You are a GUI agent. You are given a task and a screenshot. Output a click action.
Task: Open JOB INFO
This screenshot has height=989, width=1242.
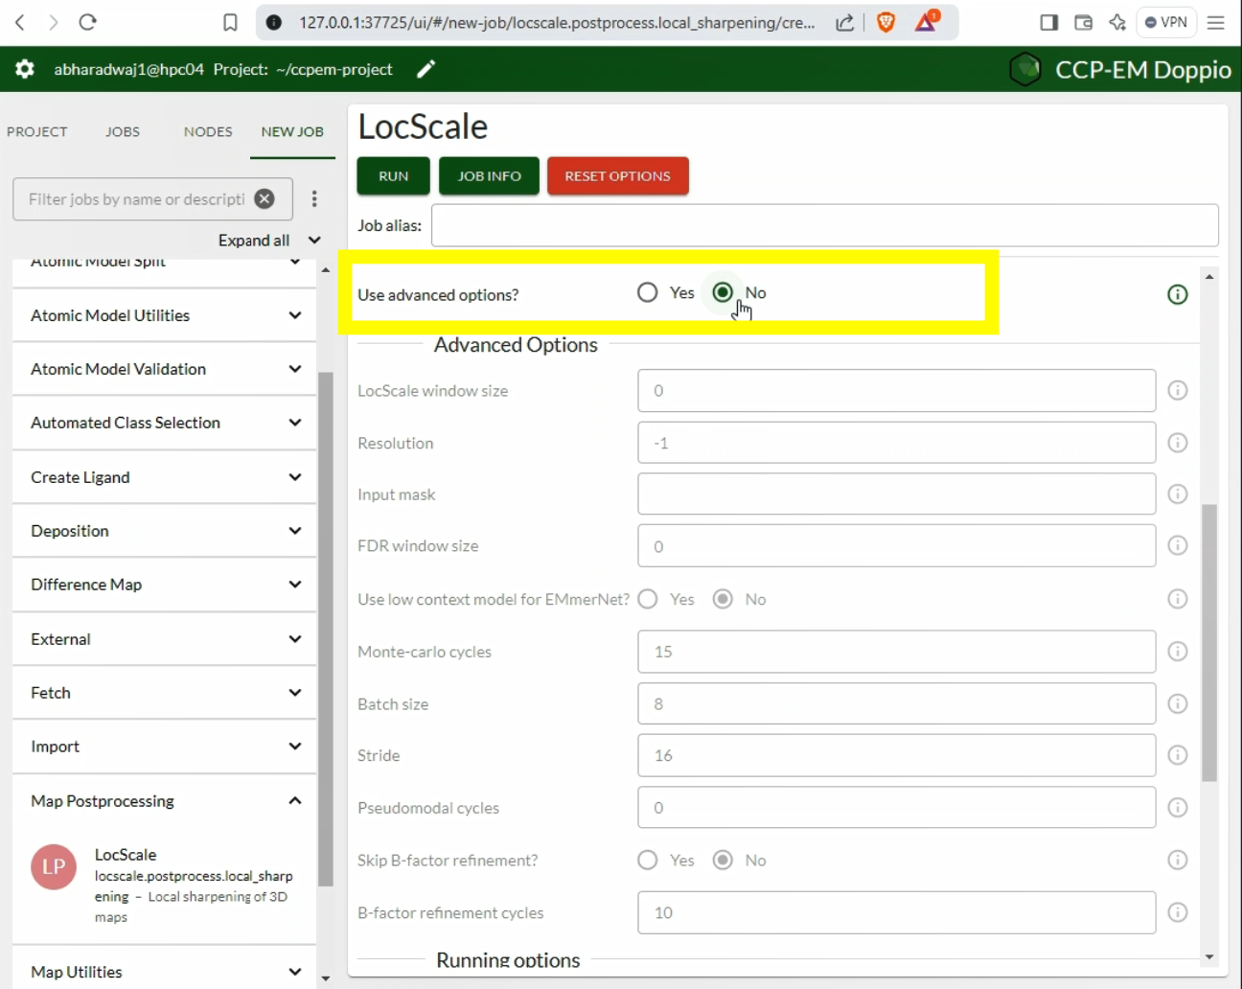pos(489,175)
